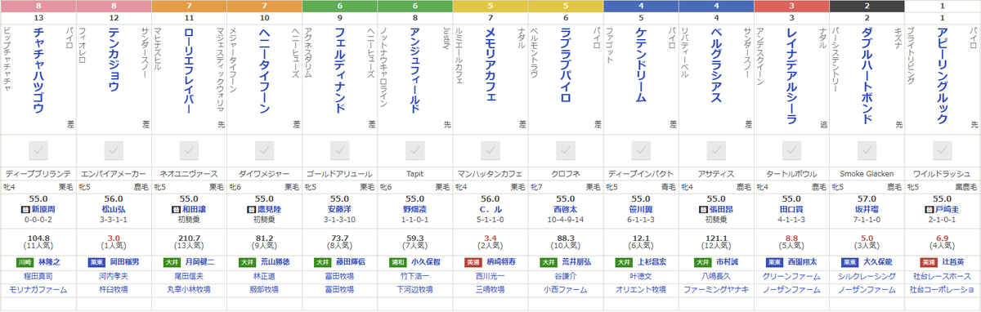Open jockey 笹川翼 profile

point(641,209)
